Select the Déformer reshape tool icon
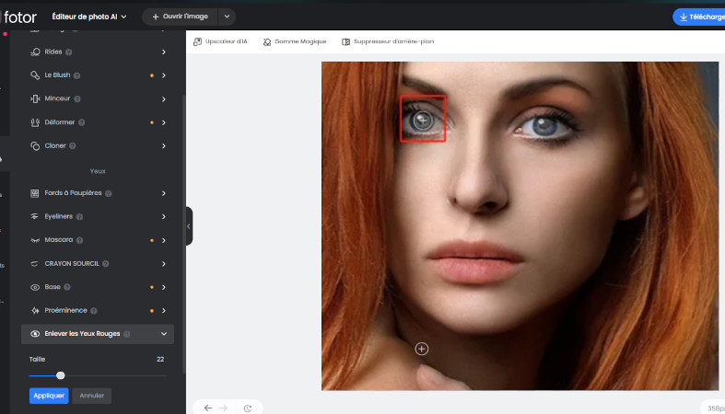The height and width of the screenshot is (414, 725). [x=35, y=122]
